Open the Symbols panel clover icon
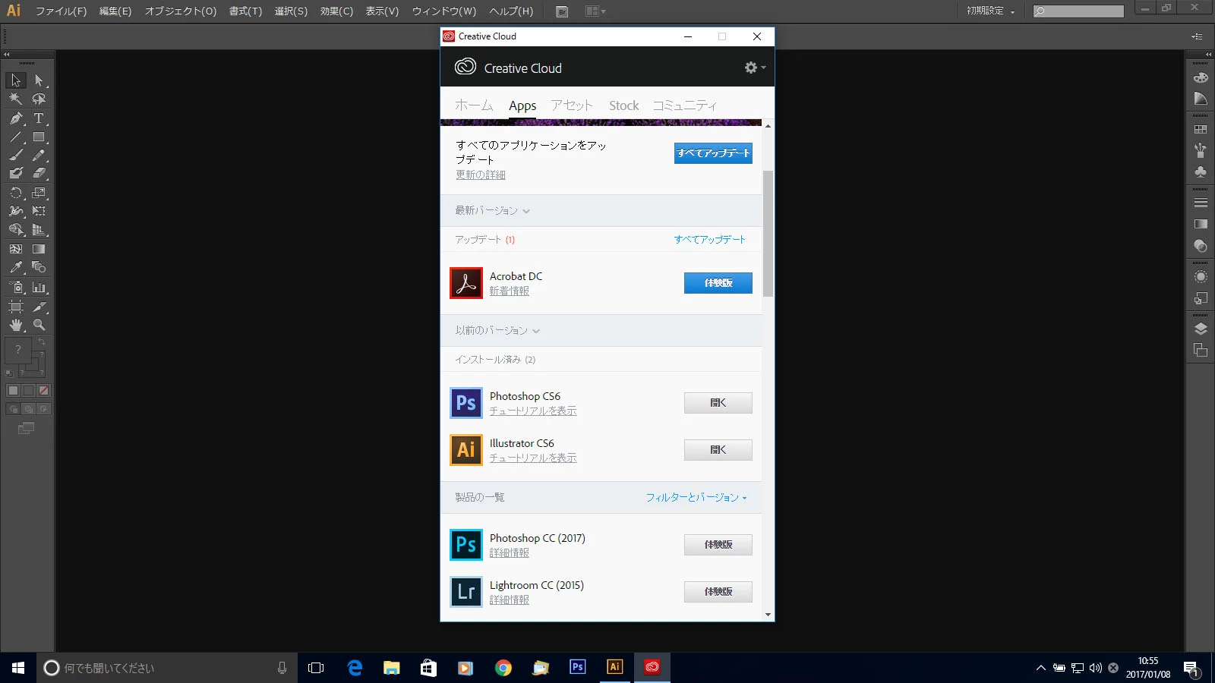Screen dimensions: 1215x683 1201,172
